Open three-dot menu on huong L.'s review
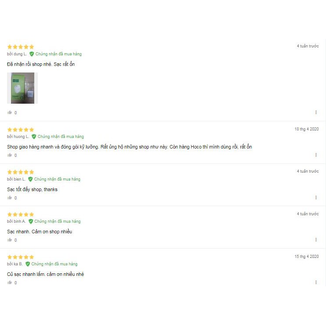This screenshot has width=326, height=326. point(316,155)
